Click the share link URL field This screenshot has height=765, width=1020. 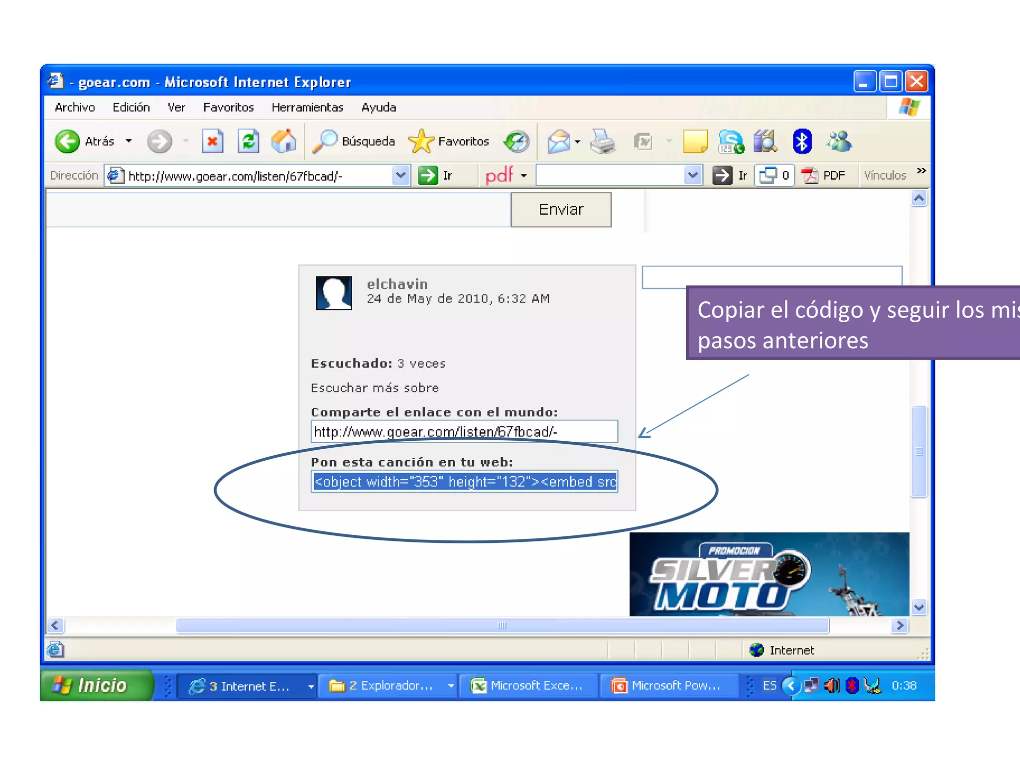pos(464,431)
